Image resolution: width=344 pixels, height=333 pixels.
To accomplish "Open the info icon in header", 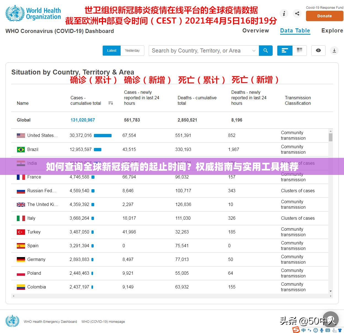I will tap(284, 13).
